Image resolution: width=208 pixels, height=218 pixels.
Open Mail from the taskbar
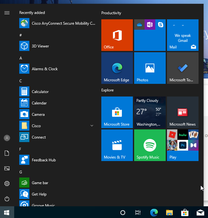tap(200, 213)
